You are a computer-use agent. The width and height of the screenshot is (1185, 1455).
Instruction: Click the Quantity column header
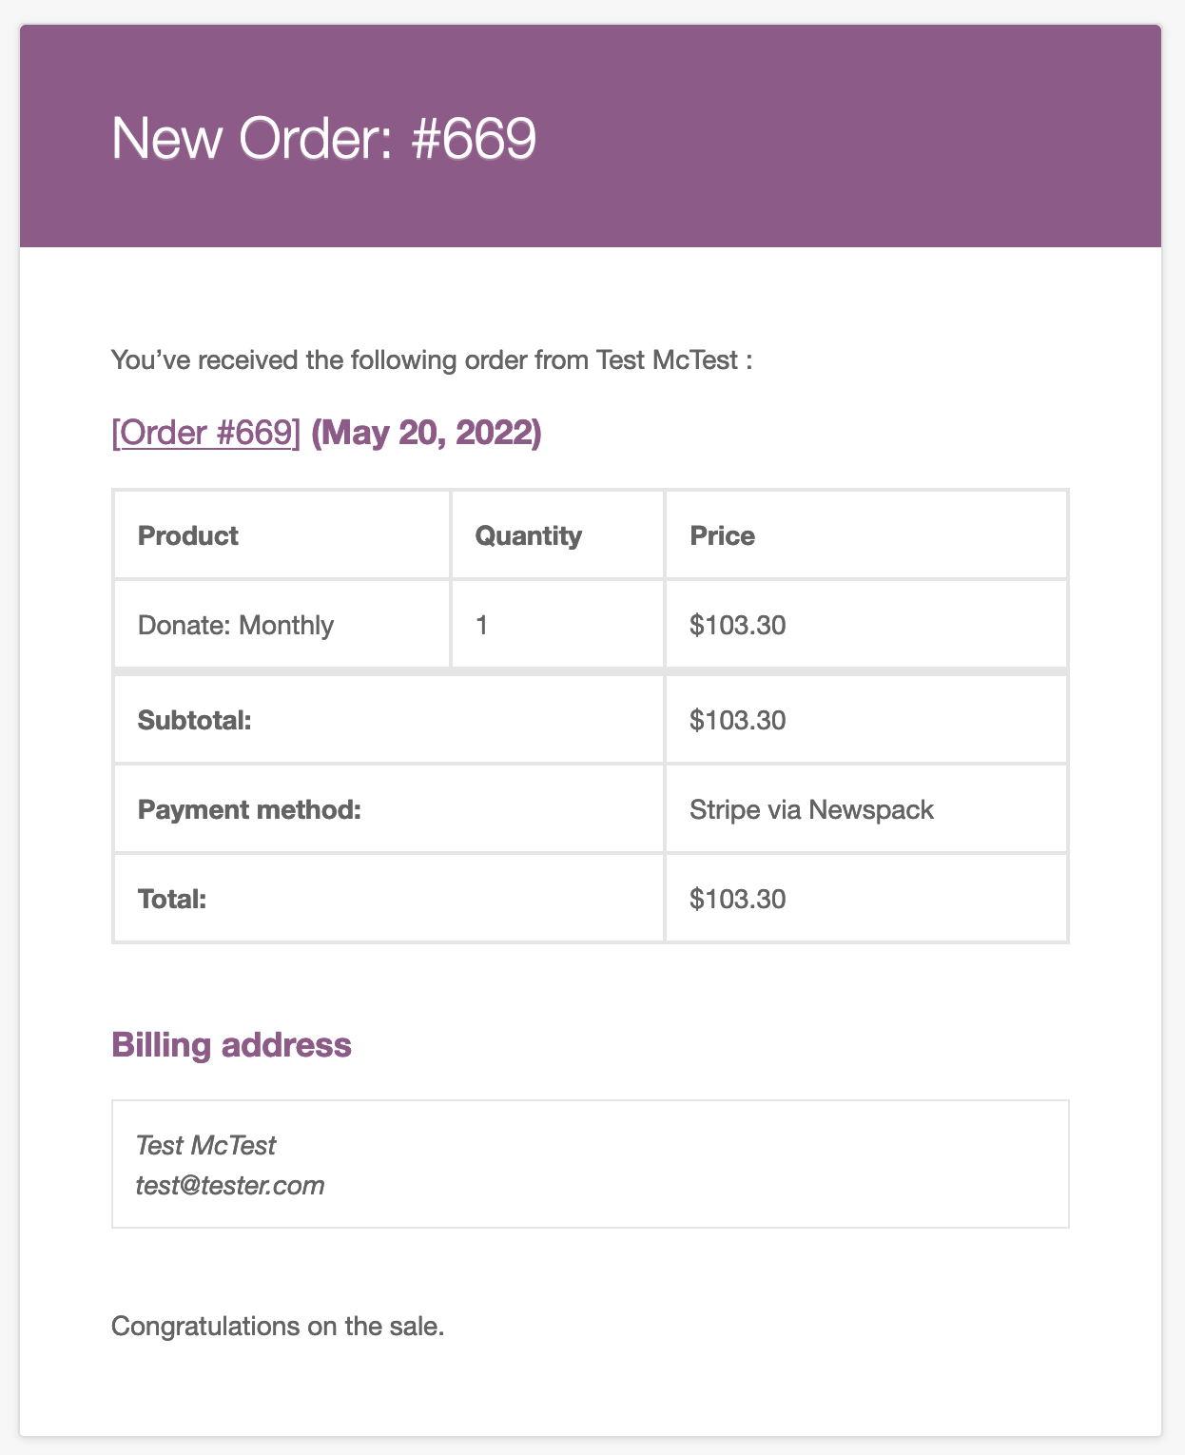point(528,535)
